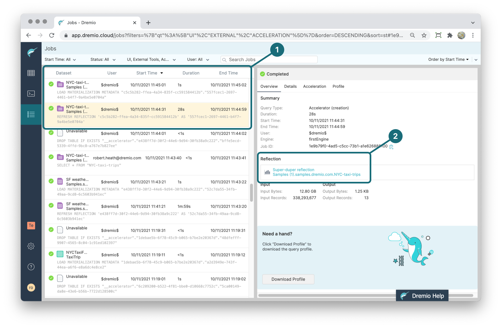Open the Order by Start Time dropdown

[448, 60]
